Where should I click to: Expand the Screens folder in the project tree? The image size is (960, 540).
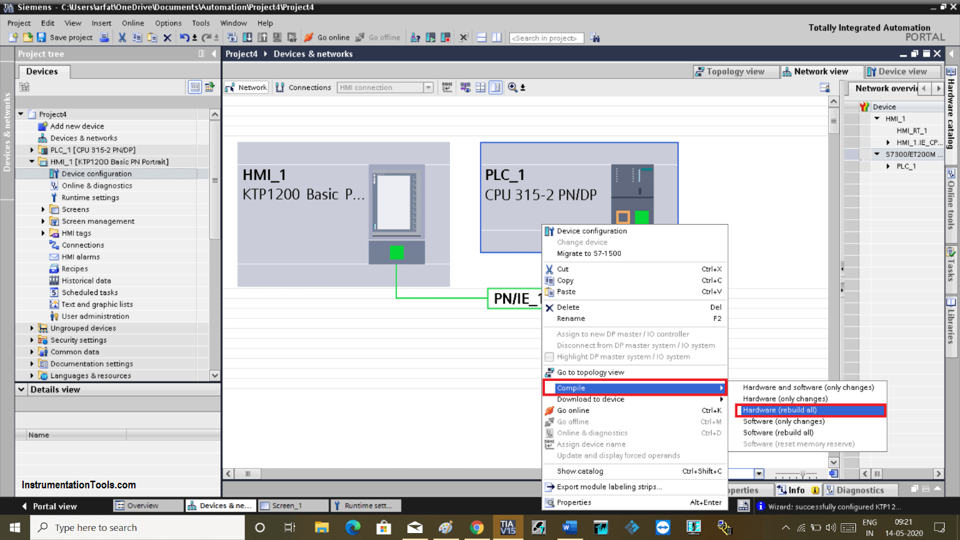[x=43, y=209]
